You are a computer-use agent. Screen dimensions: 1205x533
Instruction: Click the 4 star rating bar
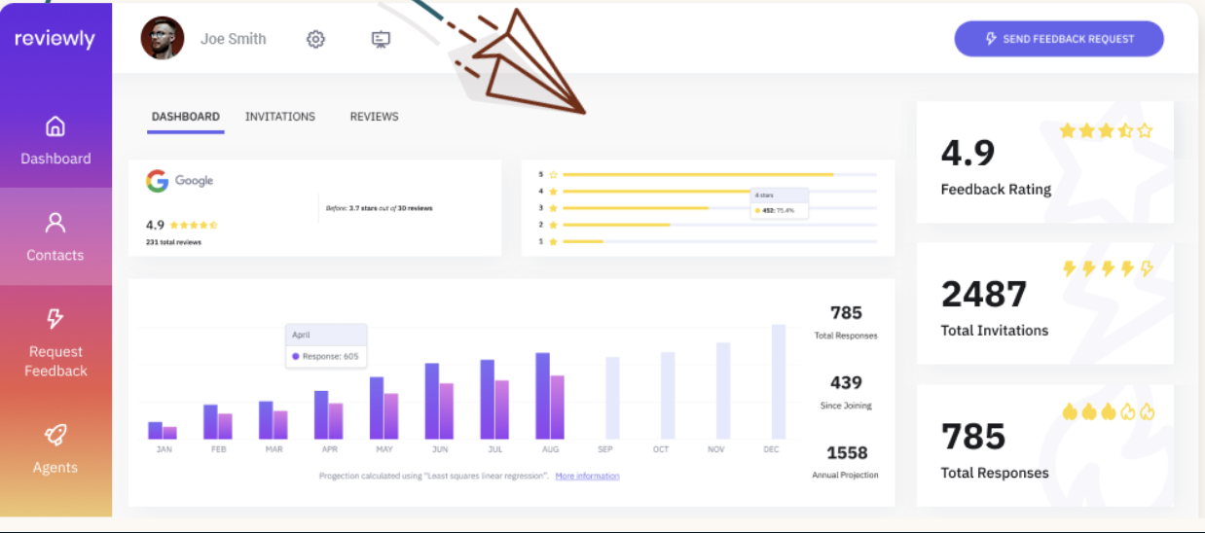tap(720, 192)
